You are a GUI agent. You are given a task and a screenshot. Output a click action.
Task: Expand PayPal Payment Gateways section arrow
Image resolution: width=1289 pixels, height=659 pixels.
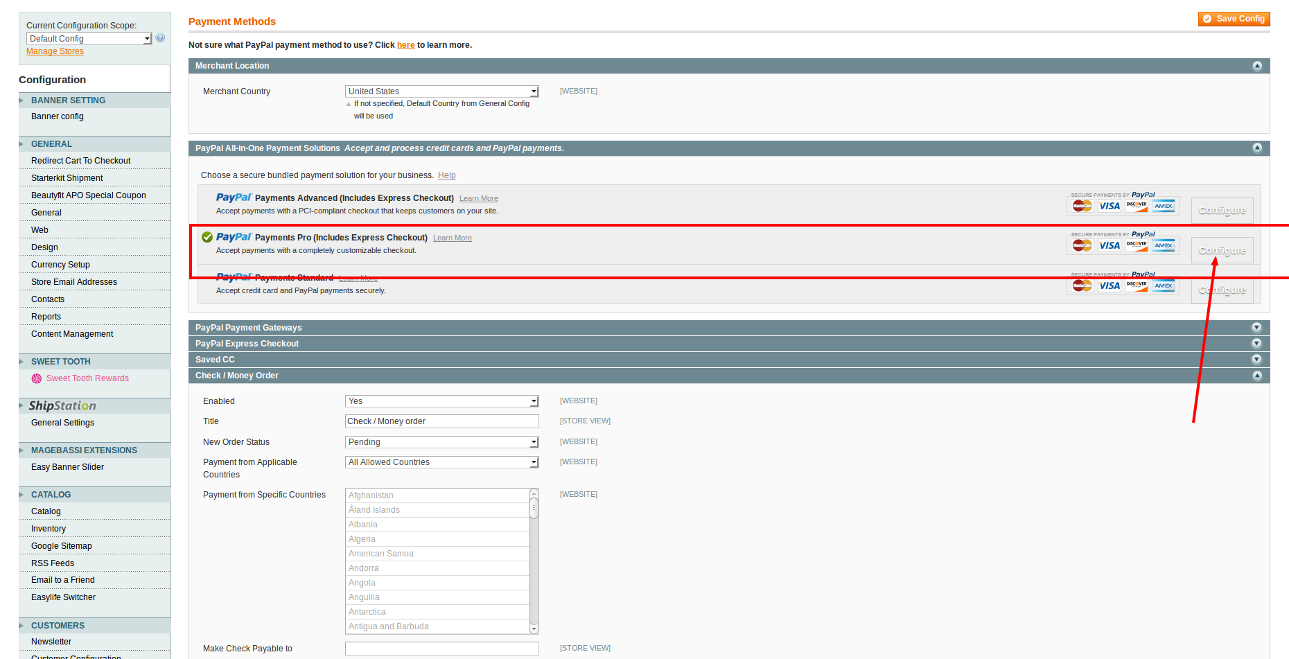pos(1257,328)
